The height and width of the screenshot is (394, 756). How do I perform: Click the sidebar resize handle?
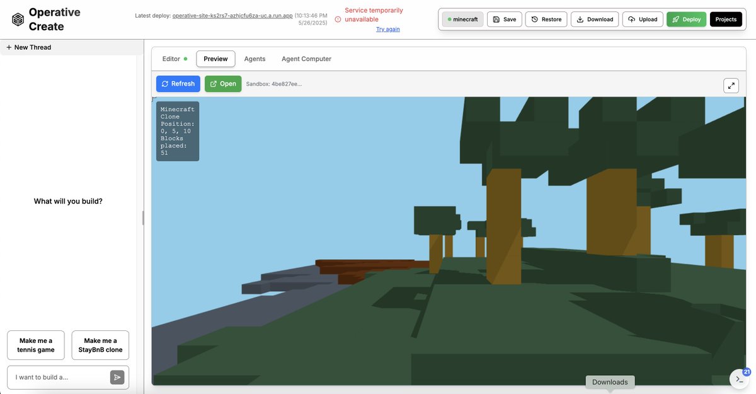tap(143, 217)
